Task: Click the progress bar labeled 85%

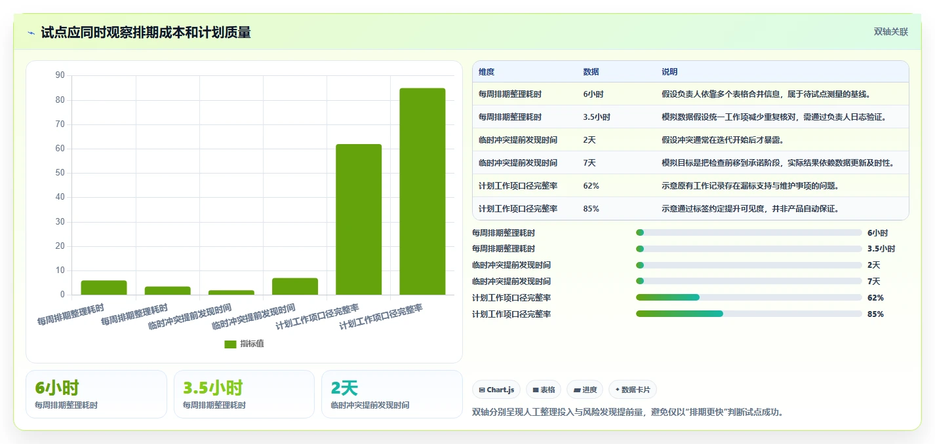Action: (749, 314)
